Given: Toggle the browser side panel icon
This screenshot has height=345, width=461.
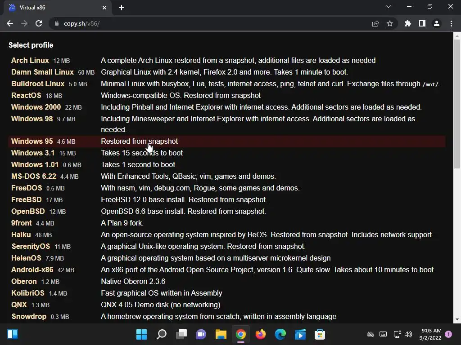Looking at the screenshot, I should [x=422, y=23].
